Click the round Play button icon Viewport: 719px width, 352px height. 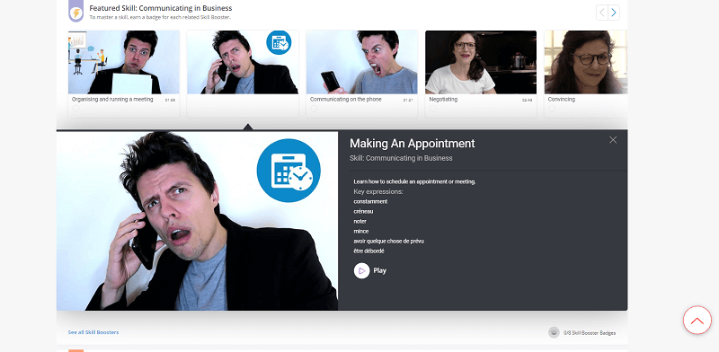click(x=362, y=270)
